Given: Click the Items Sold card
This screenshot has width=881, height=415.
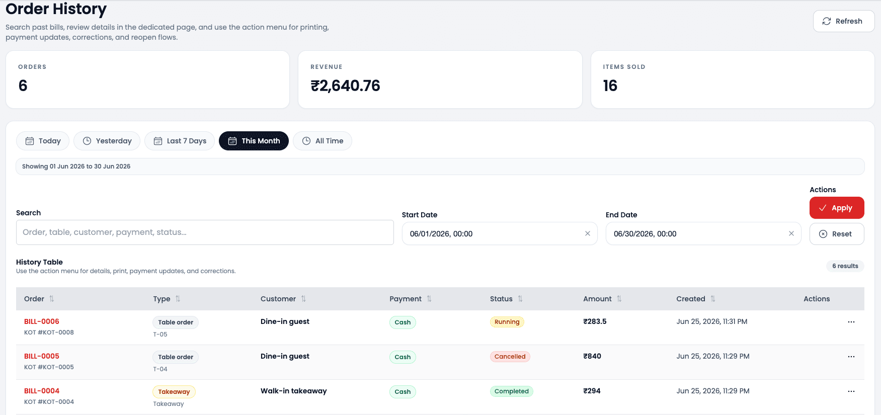Looking at the screenshot, I should [x=733, y=79].
